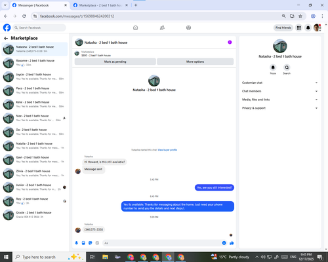This screenshot has width=328, height=262.
Task: Click the Windows taskbar search box
Action: tap(49, 257)
